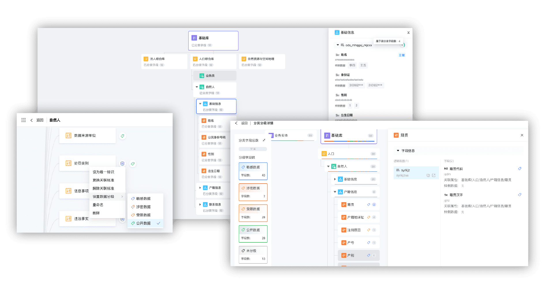Collapse 字段信息 section in 籍贯 panel
Image resolution: width=545 pixels, height=294 pixels.
[x=398, y=151]
